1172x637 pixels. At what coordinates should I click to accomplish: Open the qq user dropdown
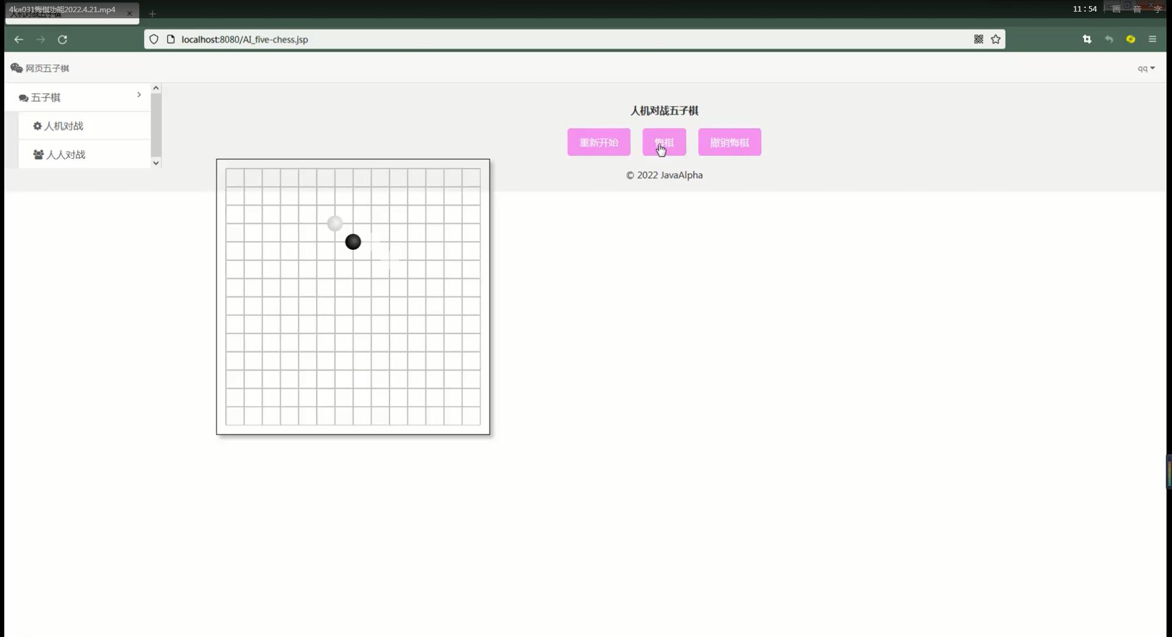point(1146,68)
